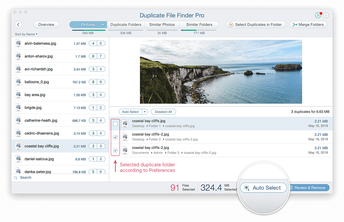344x222 pixels.
Task: Open the Auto Select options dropdown arrow
Action: point(145,112)
